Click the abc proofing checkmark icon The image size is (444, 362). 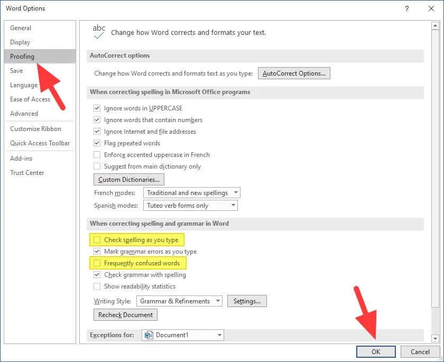[x=99, y=32]
